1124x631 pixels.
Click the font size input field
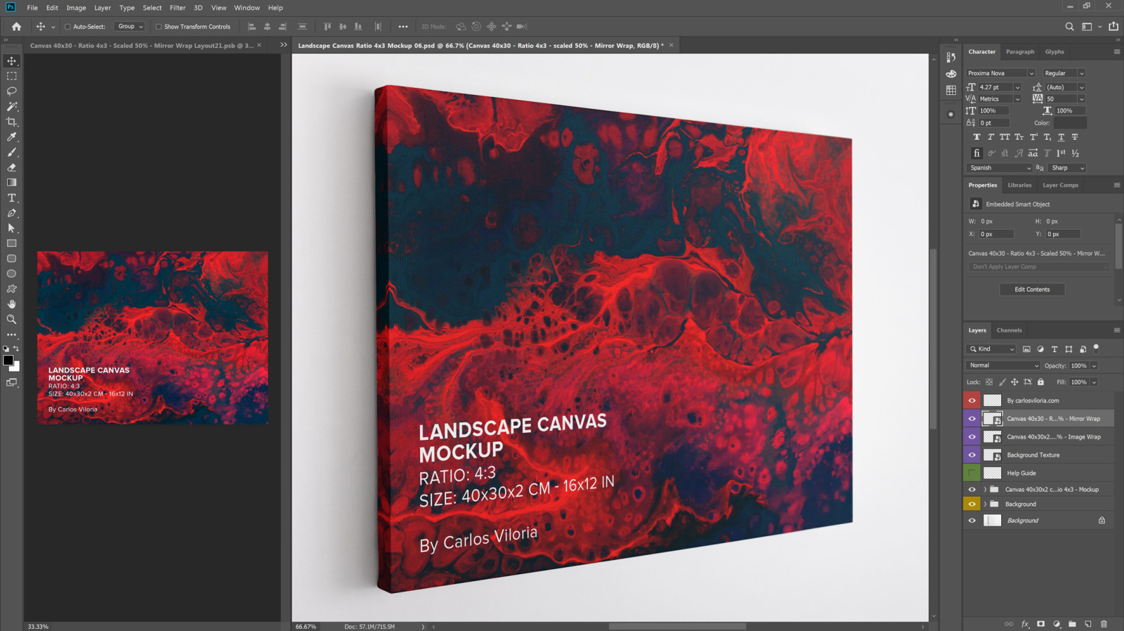tap(995, 87)
